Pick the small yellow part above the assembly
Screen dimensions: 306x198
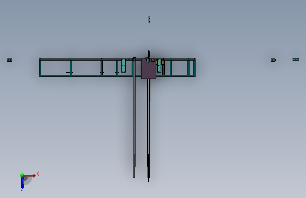point(149,19)
